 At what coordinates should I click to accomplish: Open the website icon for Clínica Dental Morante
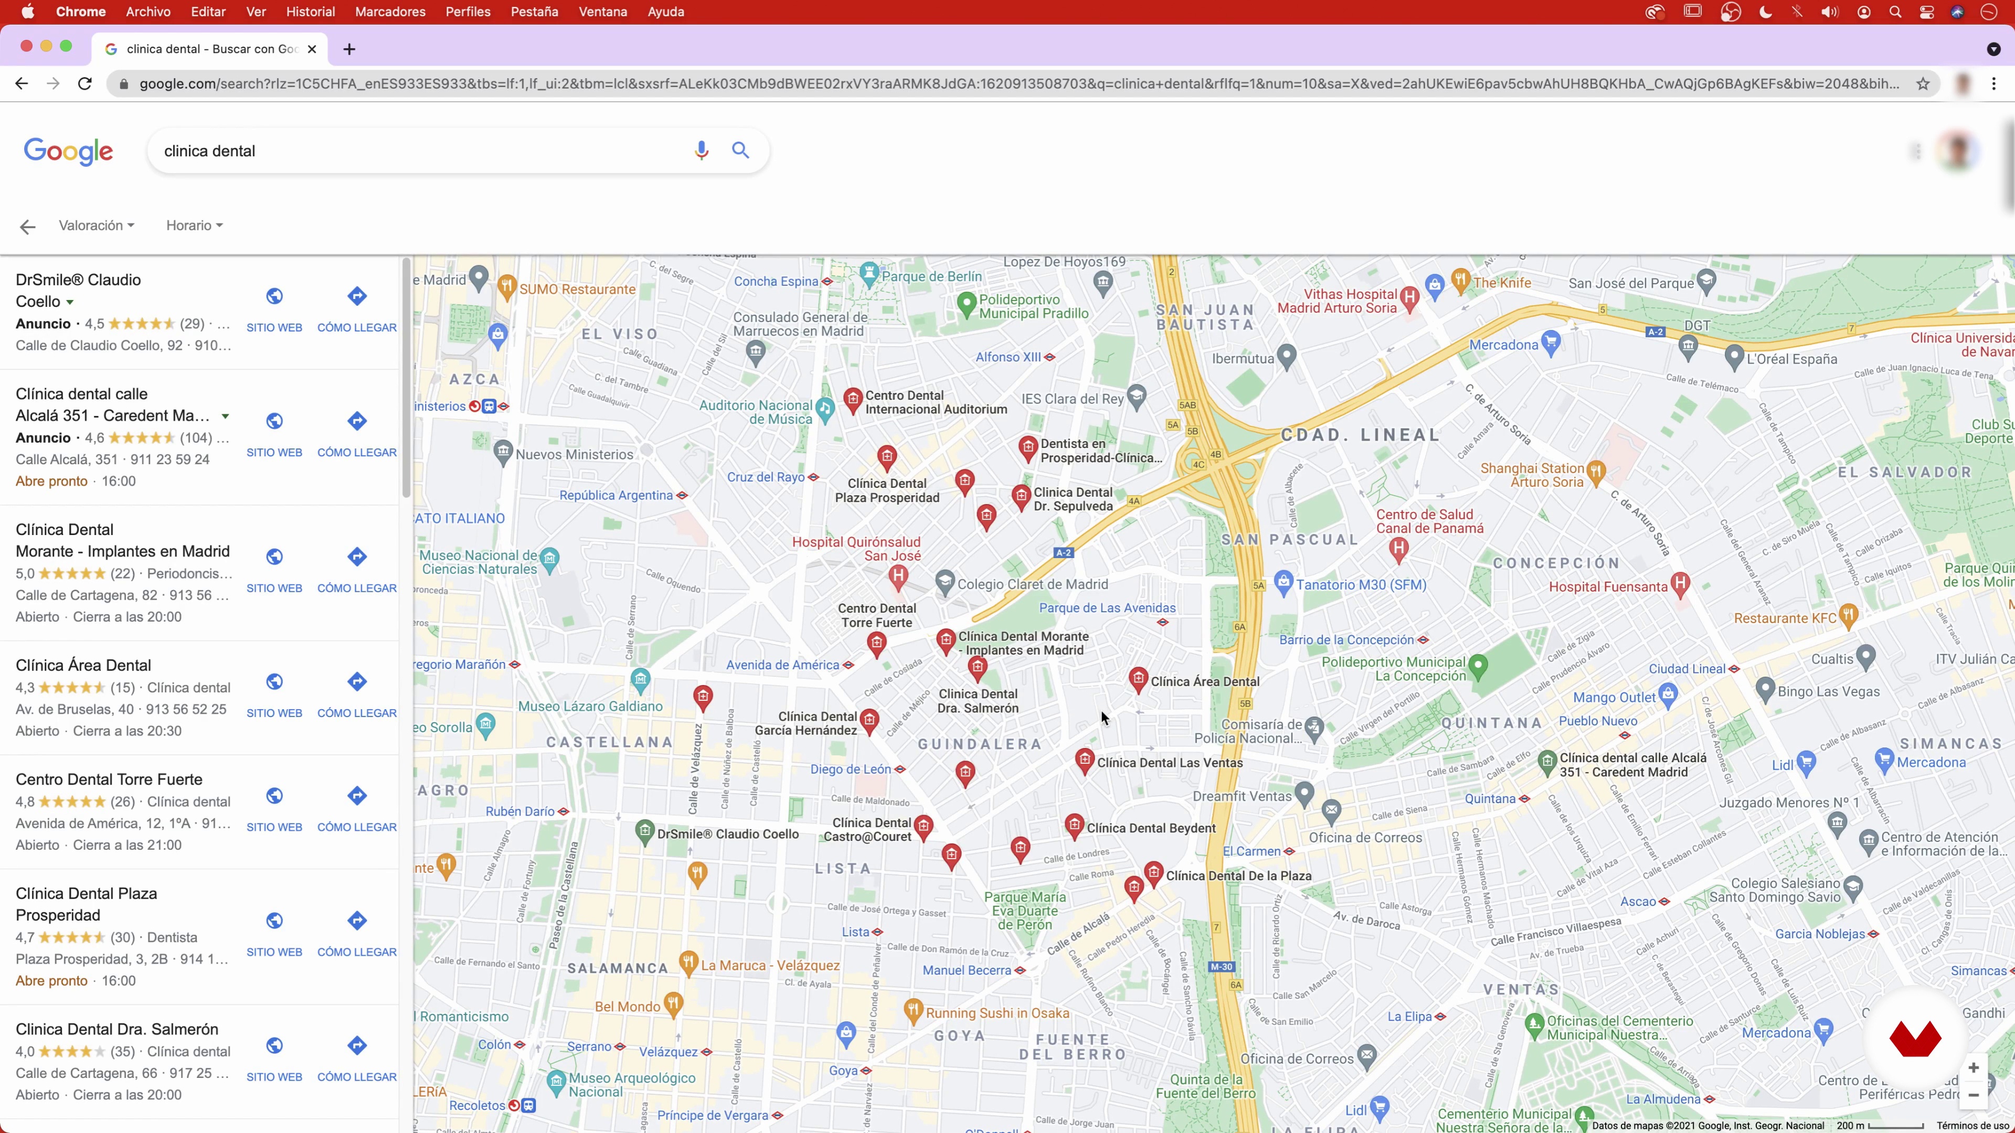pyautogui.click(x=274, y=557)
